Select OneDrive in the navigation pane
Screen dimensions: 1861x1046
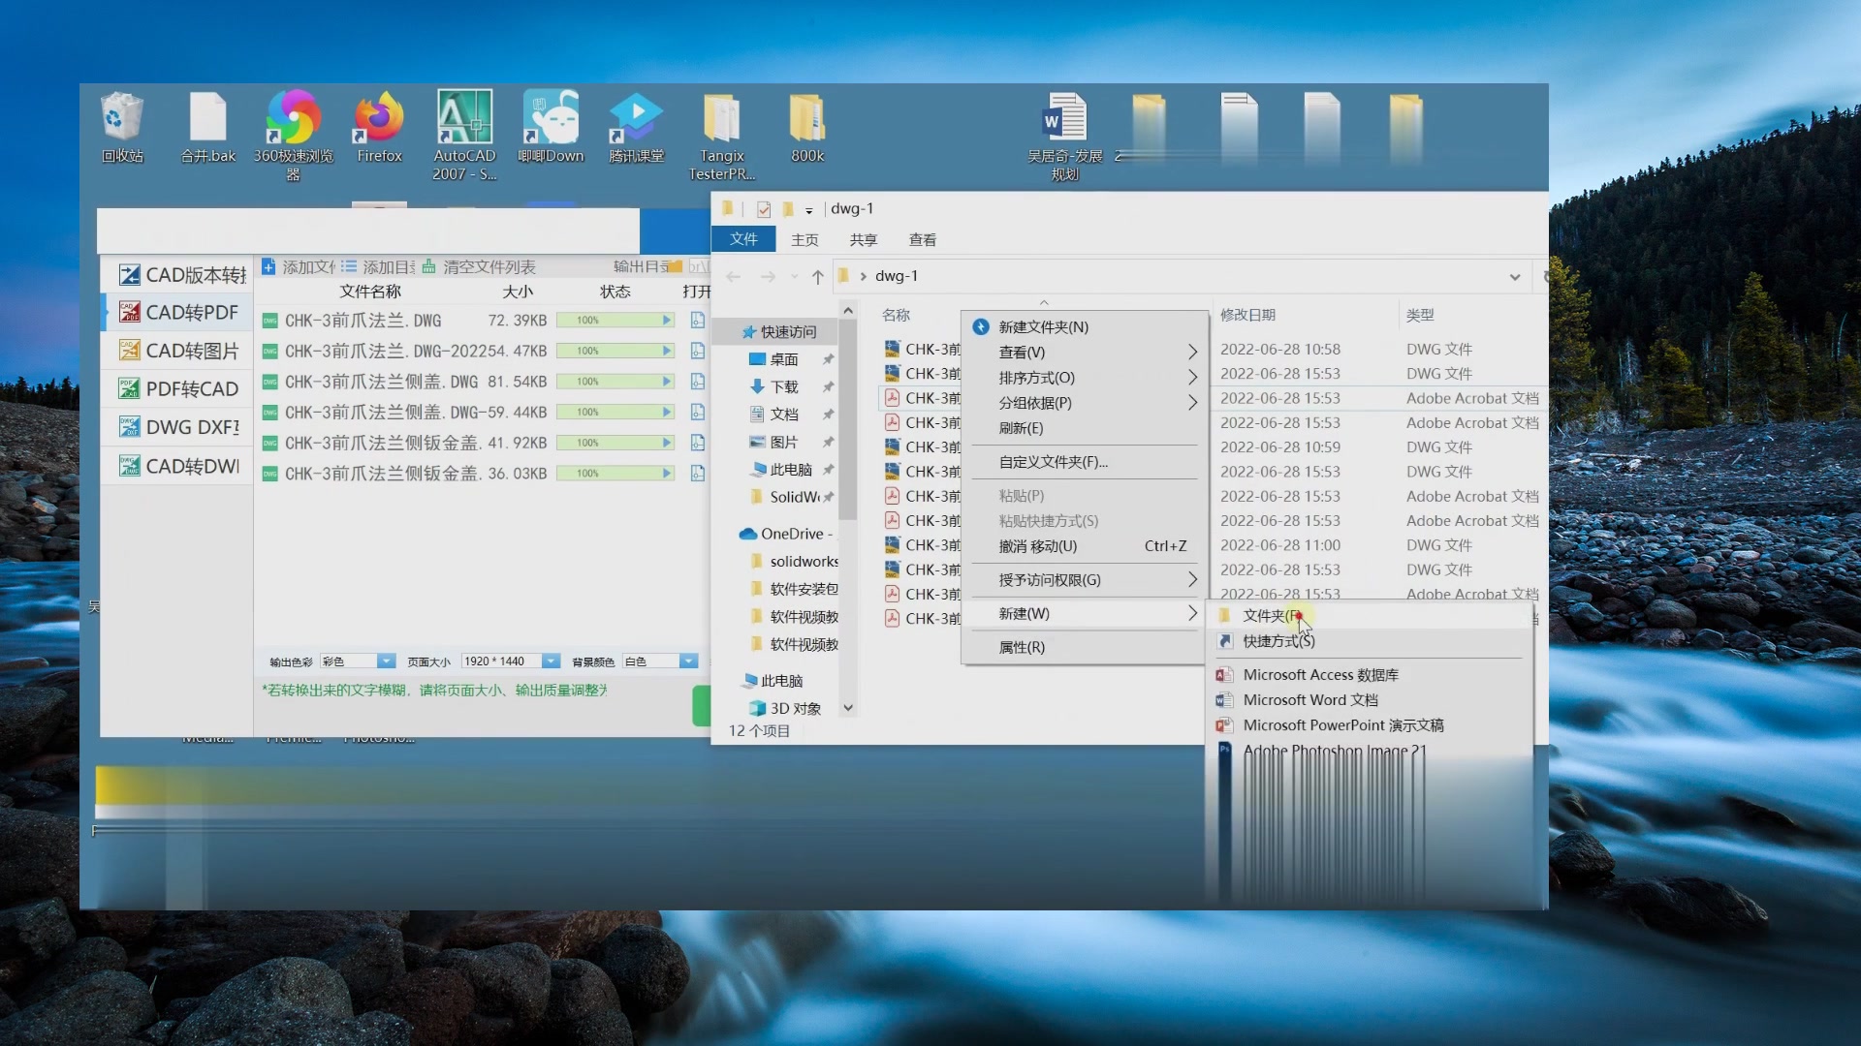(785, 534)
